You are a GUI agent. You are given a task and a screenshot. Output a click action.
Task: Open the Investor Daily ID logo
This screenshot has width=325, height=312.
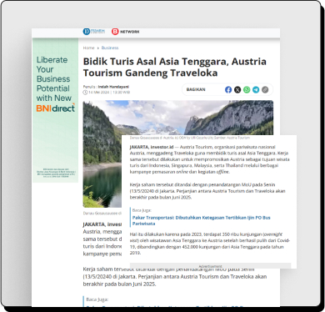pyautogui.click(x=94, y=32)
